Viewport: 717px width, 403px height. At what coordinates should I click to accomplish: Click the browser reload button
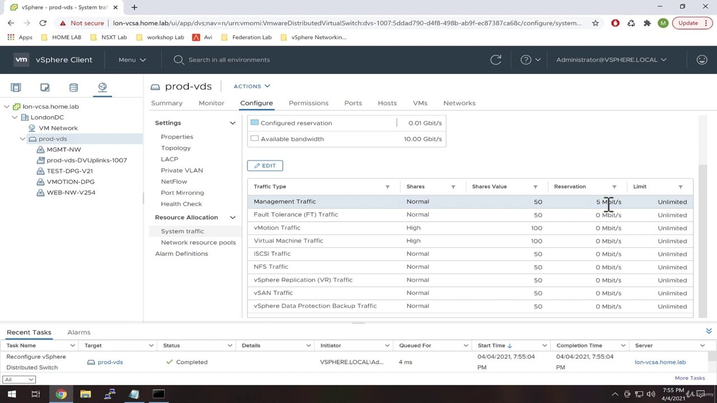pyautogui.click(x=43, y=23)
